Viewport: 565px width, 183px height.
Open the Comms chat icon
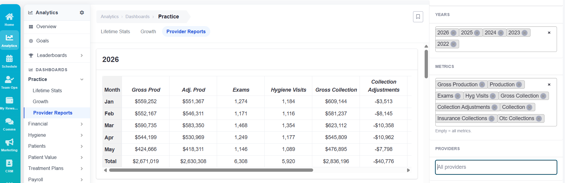pyautogui.click(x=9, y=124)
